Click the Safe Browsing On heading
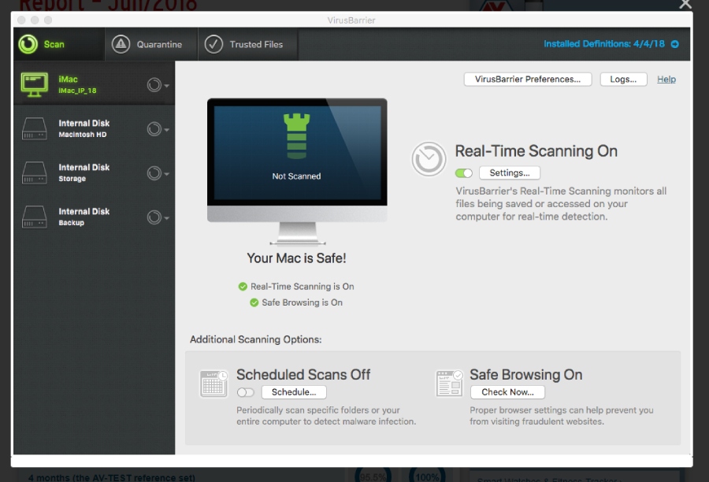The width and height of the screenshot is (709, 482). (526, 375)
